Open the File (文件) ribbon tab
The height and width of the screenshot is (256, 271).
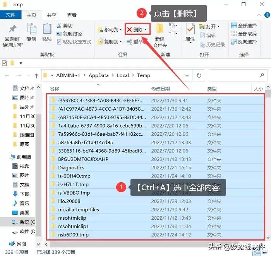(10, 15)
